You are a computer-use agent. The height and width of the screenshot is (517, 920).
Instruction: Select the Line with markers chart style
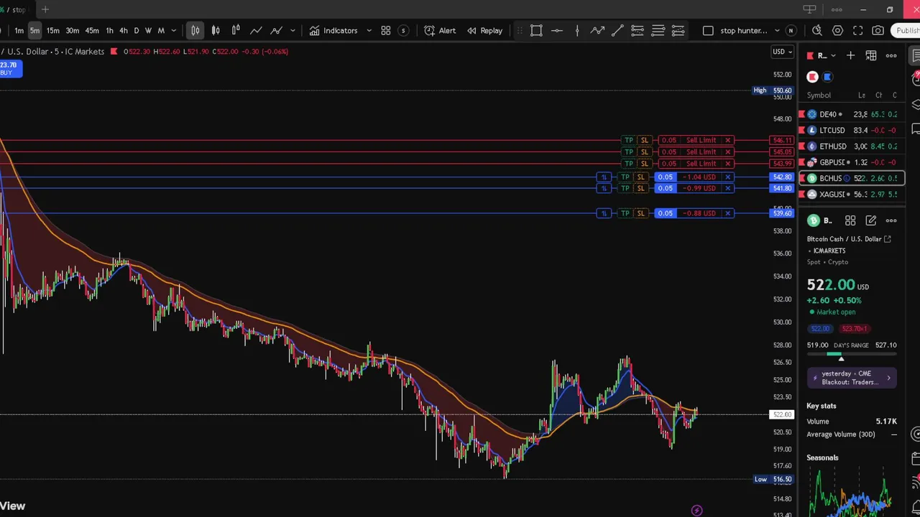point(276,30)
